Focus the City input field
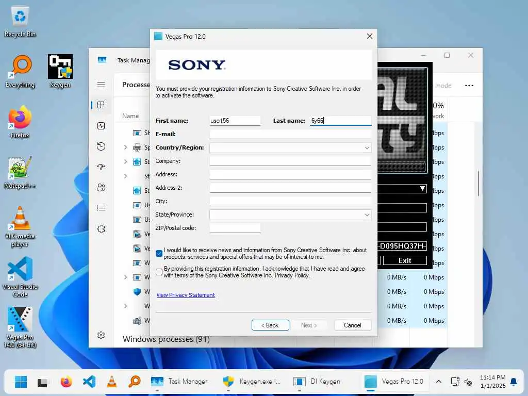 click(290, 202)
